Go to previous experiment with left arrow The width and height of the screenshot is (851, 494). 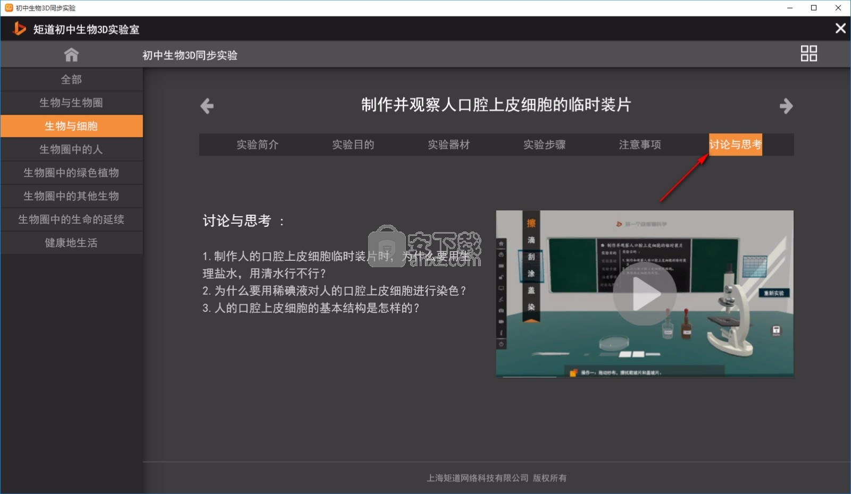(x=207, y=106)
